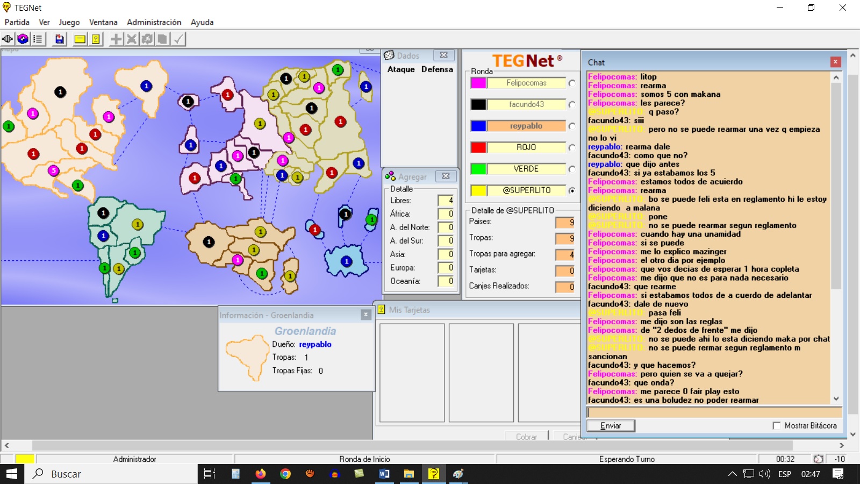Close the Agregar panel
860x484 pixels.
[x=446, y=176]
